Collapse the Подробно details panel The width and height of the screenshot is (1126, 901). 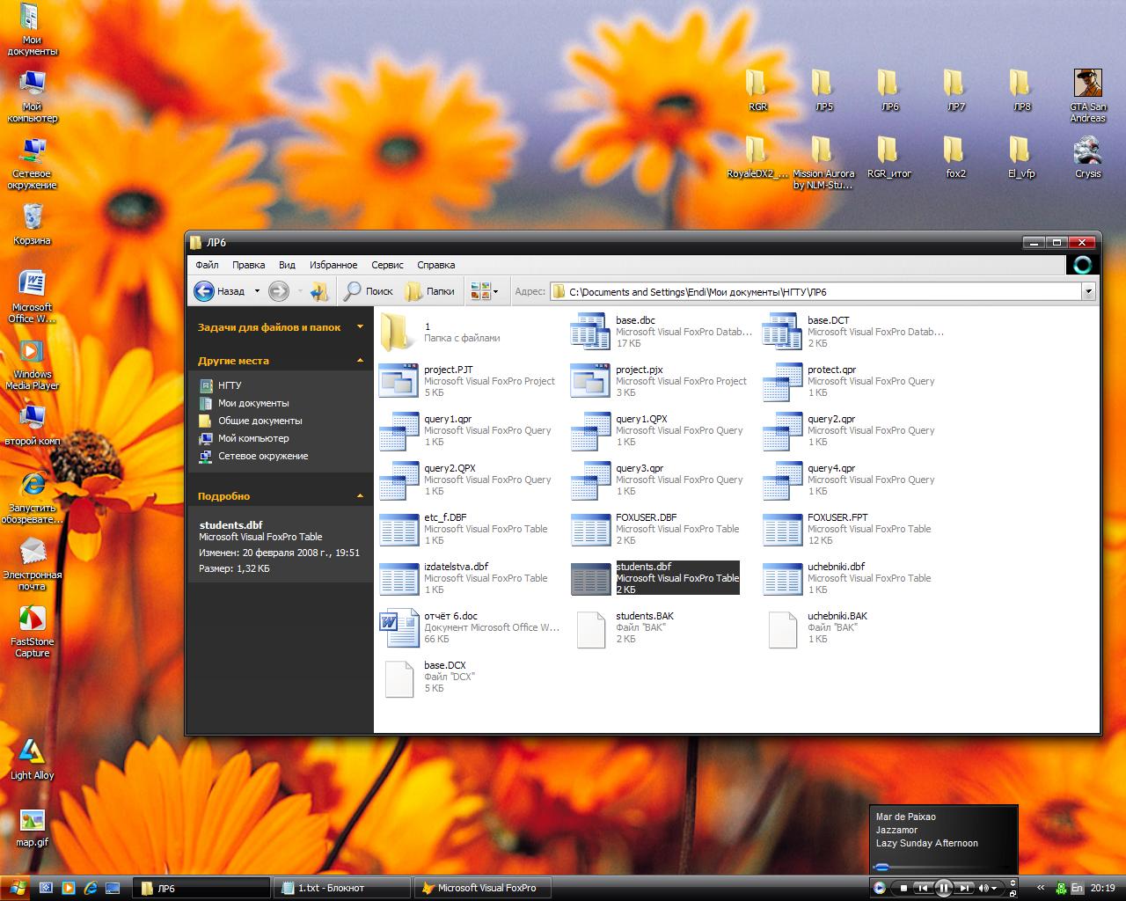pyautogui.click(x=360, y=496)
